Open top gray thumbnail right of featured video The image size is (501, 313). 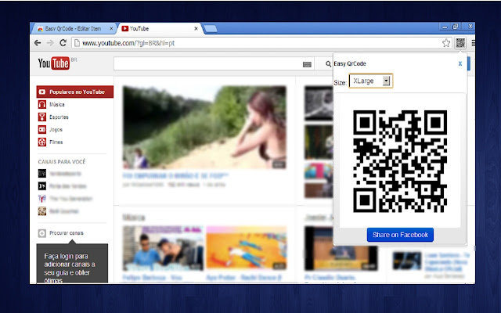coord(319,103)
